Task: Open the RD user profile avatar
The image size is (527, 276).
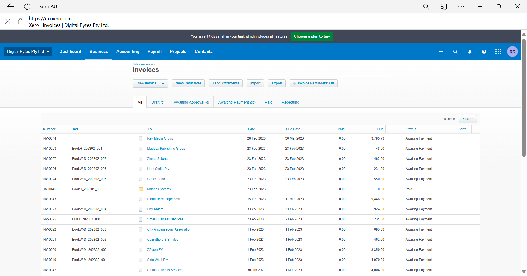Action: (512, 52)
